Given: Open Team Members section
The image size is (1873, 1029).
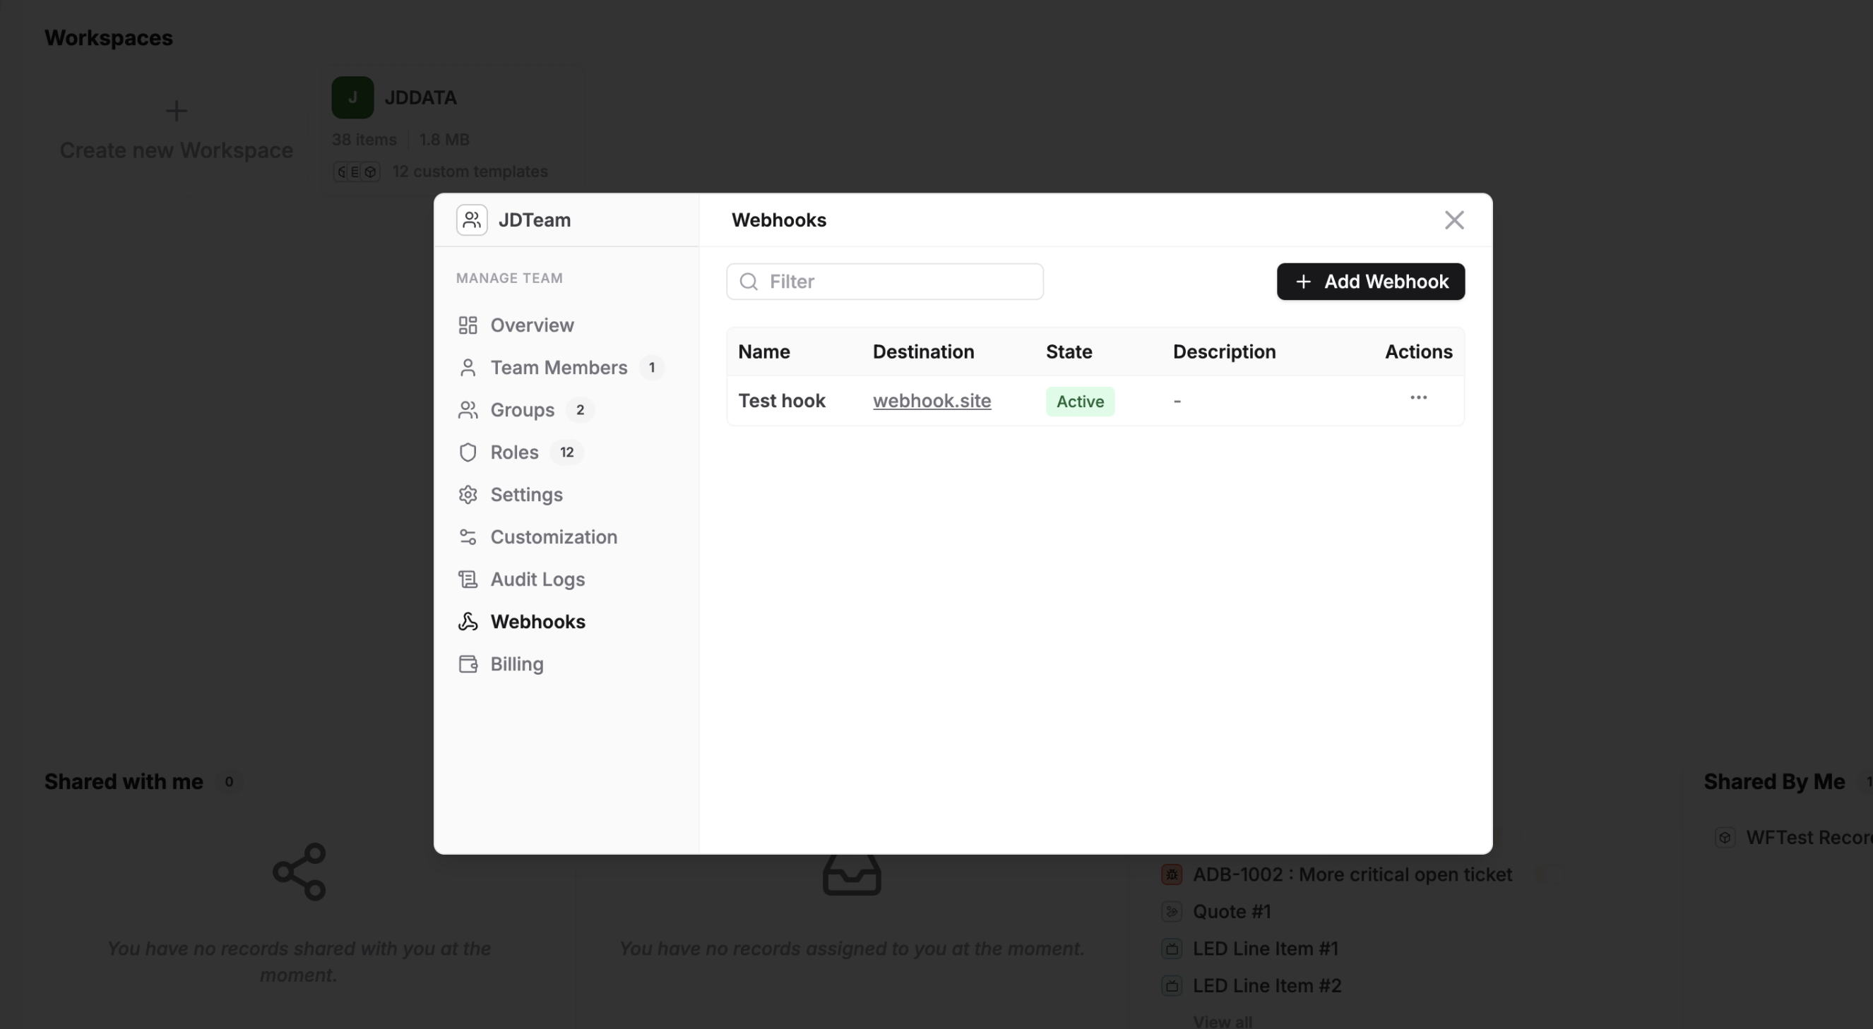Looking at the screenshot, I should (x=558, y=368).
